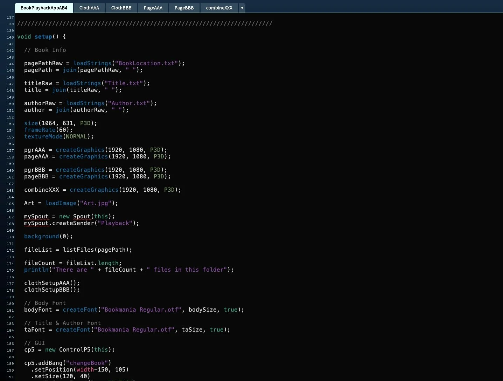The height and width of the screenshot is (381, 503).
Task: Click the "Art.jpg" string
Action: point(96,203)
